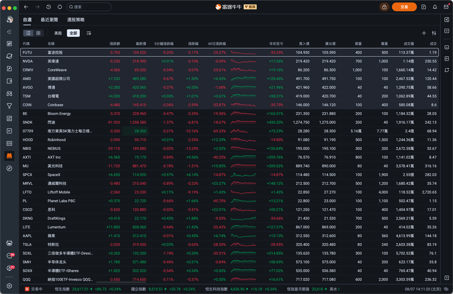Viewport: 453px width, 294px height.
Task: Open the TSM 台積電 row
Action: (229, 96)
